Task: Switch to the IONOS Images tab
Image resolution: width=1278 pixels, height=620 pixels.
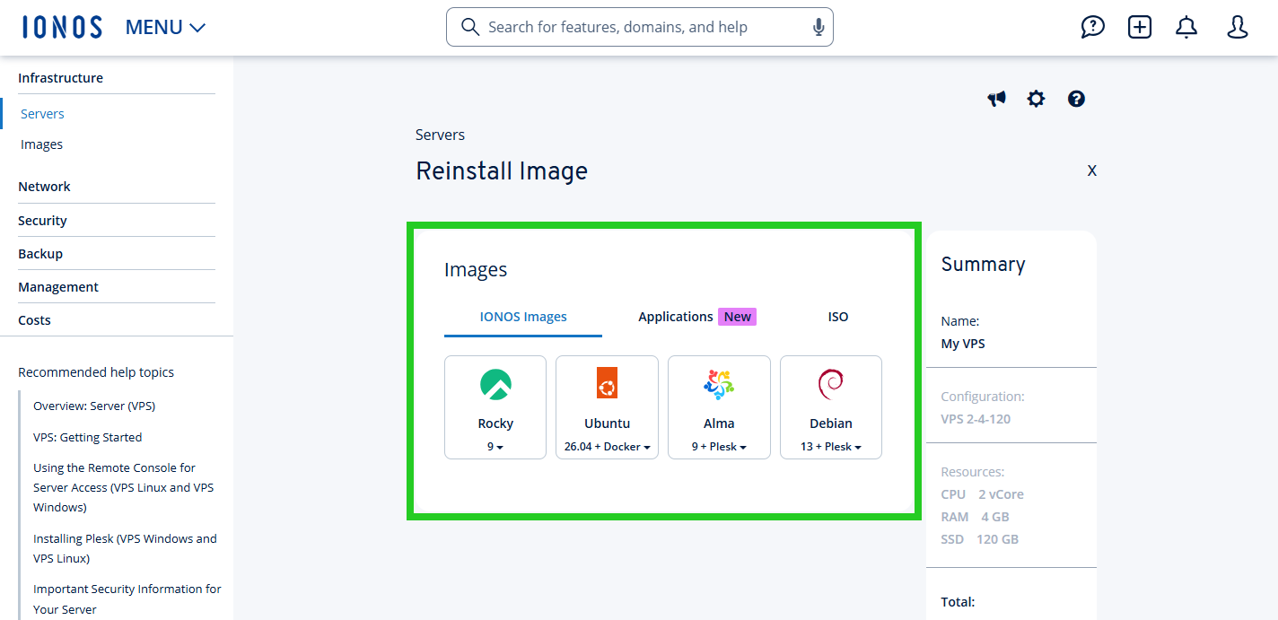Action: click(523, 317)
